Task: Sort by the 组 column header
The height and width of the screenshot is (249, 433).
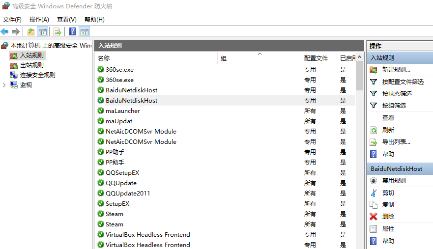Action: [x=260, y=58]
